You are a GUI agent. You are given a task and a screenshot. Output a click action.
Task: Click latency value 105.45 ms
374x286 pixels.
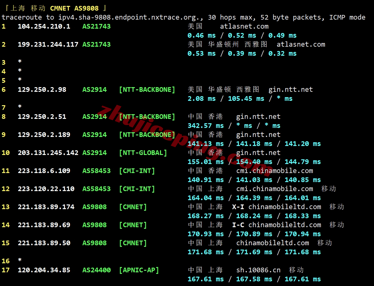coord(246,99)
